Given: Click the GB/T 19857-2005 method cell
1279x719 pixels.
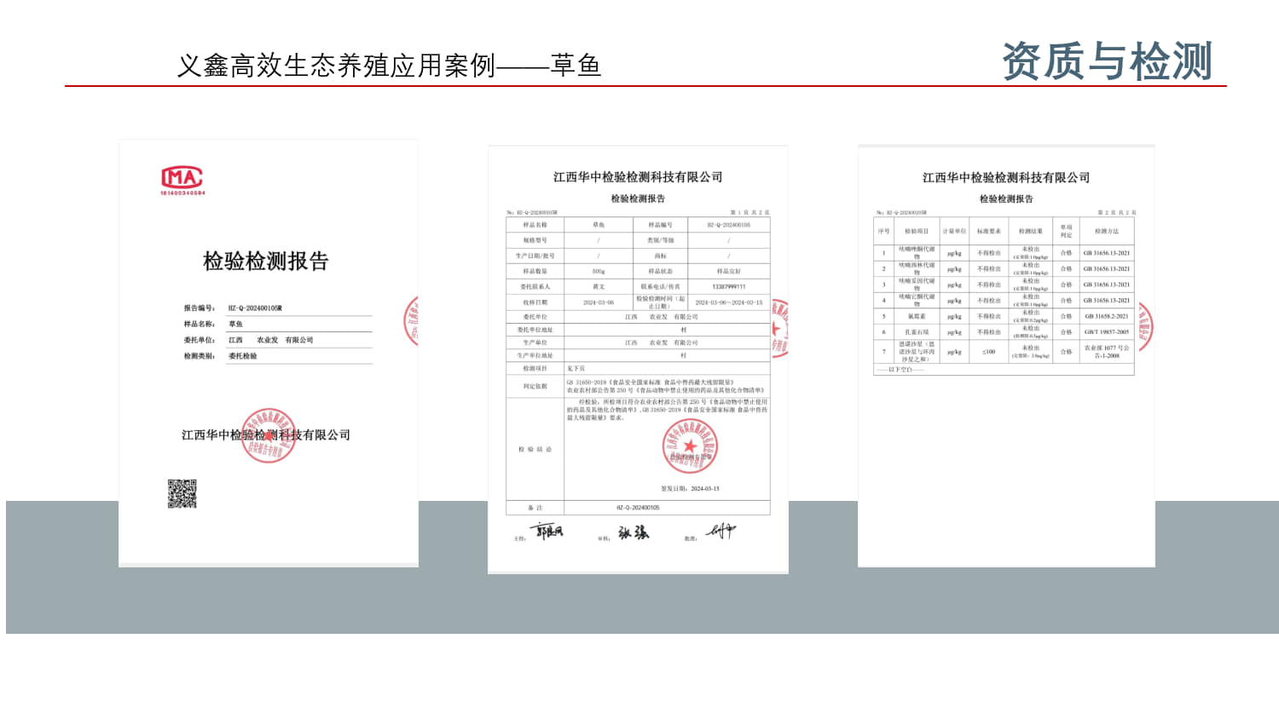Looking at the screenshot, I should tap(1107, 332).
